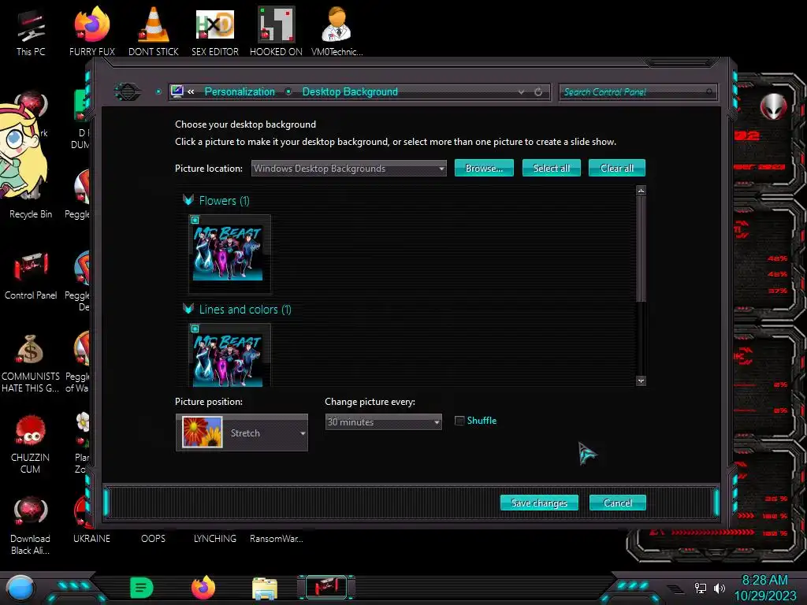The height and width of the screenshot is (605, 807).
Task: Go to Personalization breadcrumb
Action: 240,91
